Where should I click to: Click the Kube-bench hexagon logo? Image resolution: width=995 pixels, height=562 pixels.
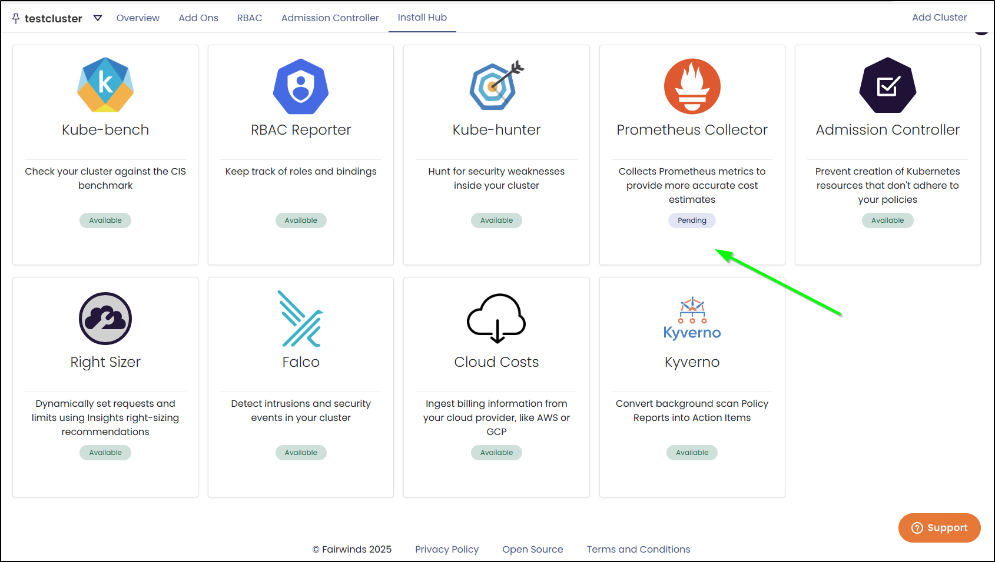click(105, 85)
